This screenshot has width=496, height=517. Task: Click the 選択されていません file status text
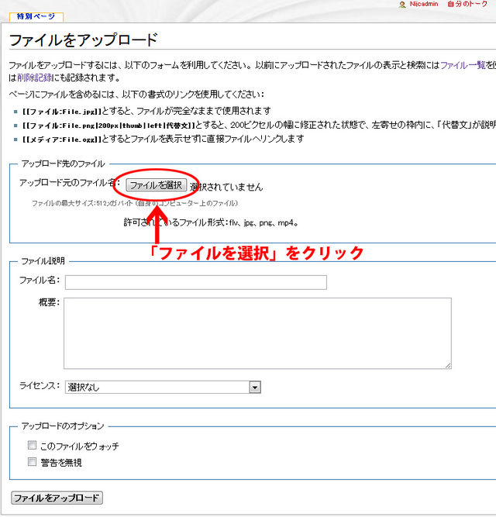pos(226,187)
